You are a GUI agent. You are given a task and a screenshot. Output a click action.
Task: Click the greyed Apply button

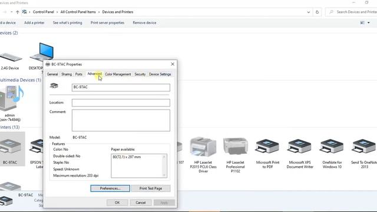click(x=164, y=203)
